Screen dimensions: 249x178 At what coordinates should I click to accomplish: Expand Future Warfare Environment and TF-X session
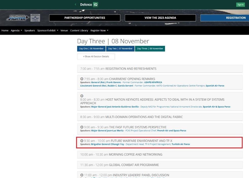click(82, 141)
